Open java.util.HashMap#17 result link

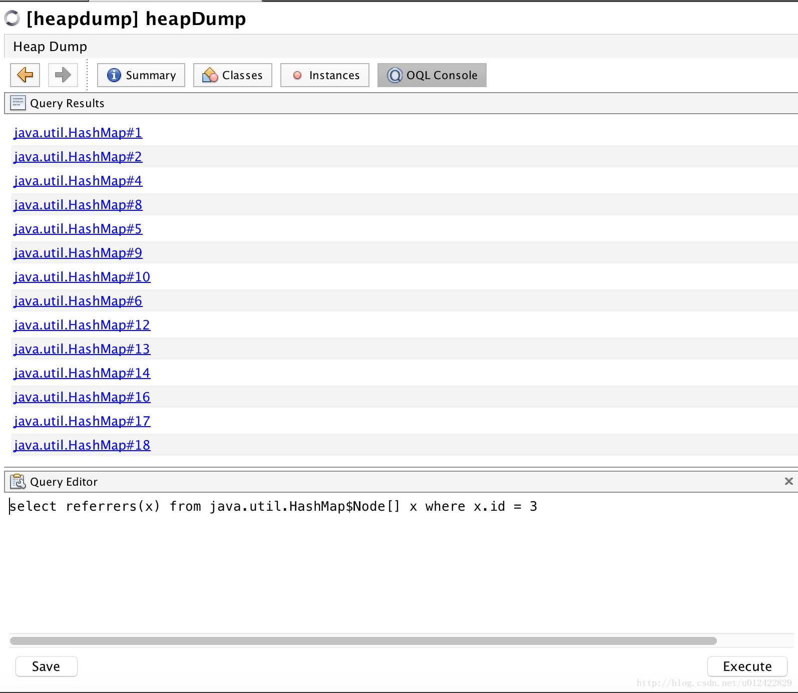click(x=82, y=421)
